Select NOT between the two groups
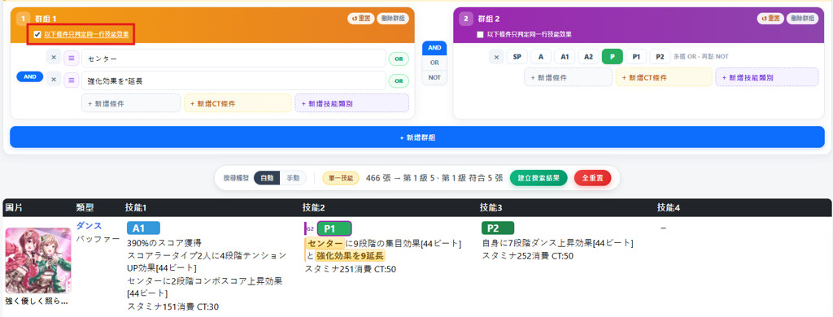This screenshot has height=317, width=833. tap(434, 77)
